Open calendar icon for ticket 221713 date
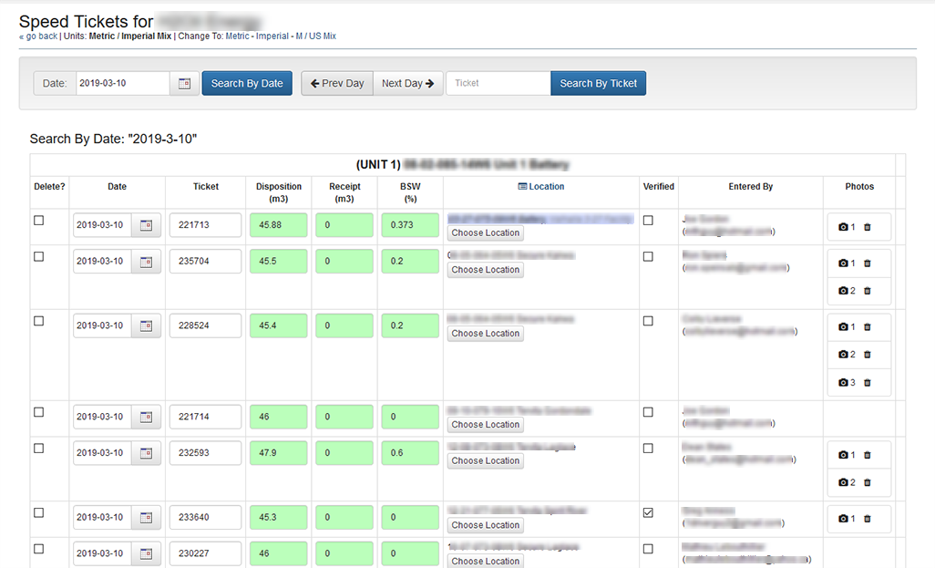 146,225
